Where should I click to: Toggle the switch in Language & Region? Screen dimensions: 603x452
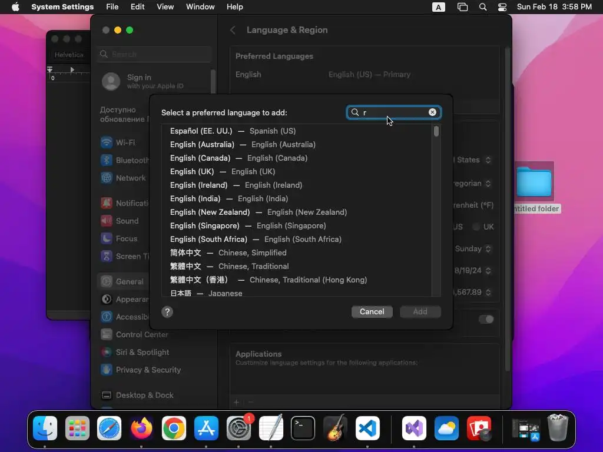coord(486,320)
